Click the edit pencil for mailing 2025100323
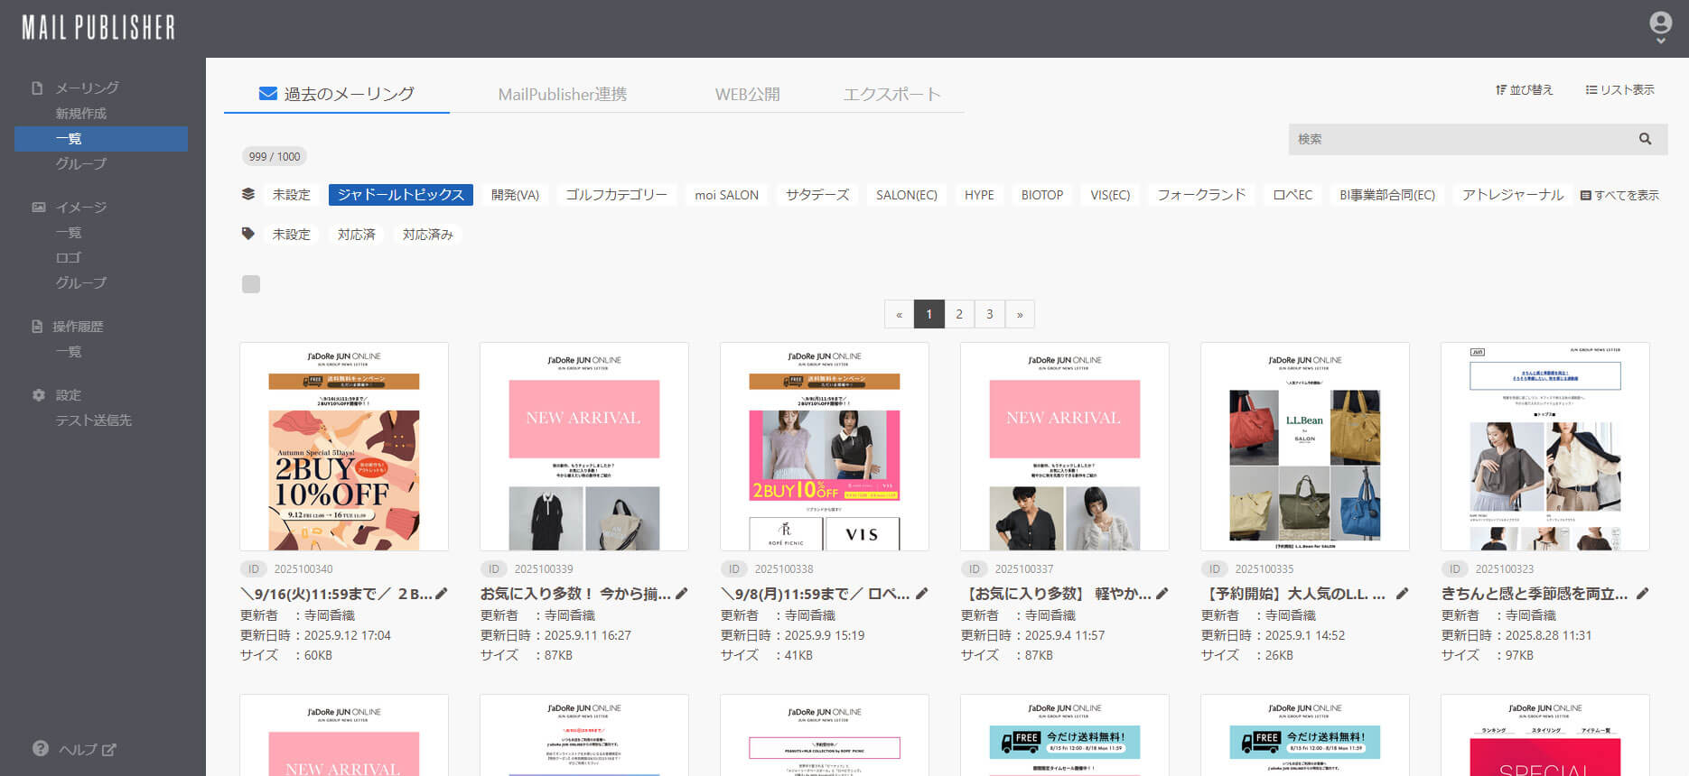Screen dimensions: 1689x776 1643,594
